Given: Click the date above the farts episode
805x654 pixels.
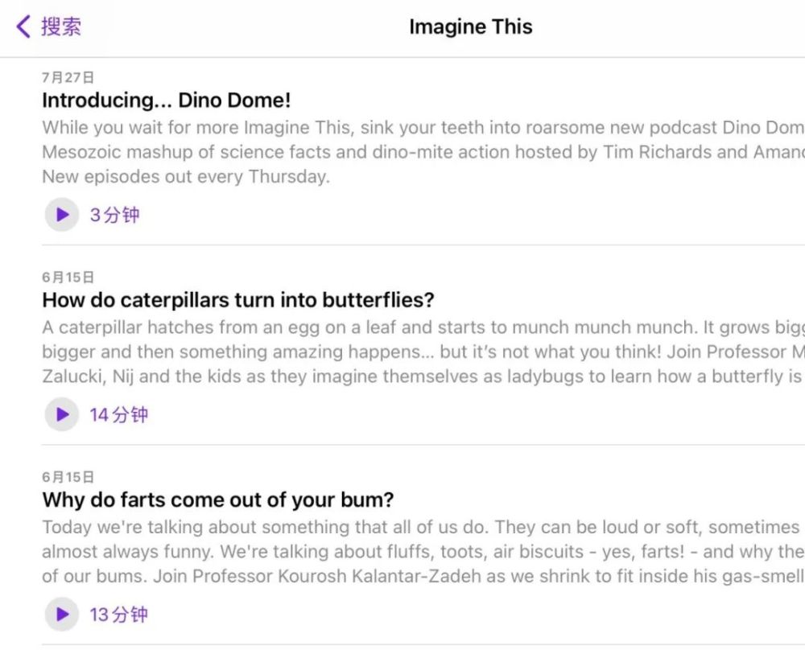Looking at the screenshot, I should (x=68, y=476).
